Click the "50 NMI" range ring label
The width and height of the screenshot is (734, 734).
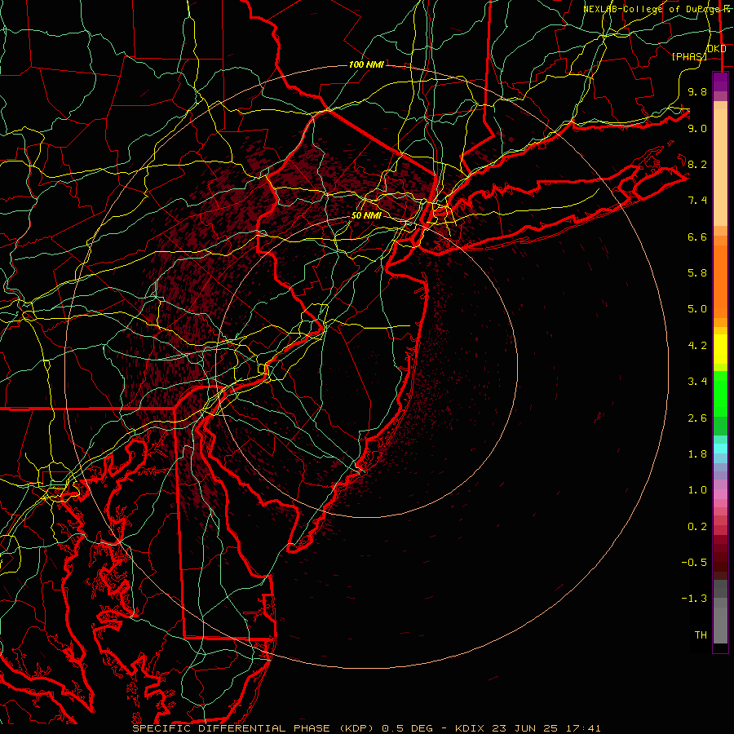[x=366, y=215]
